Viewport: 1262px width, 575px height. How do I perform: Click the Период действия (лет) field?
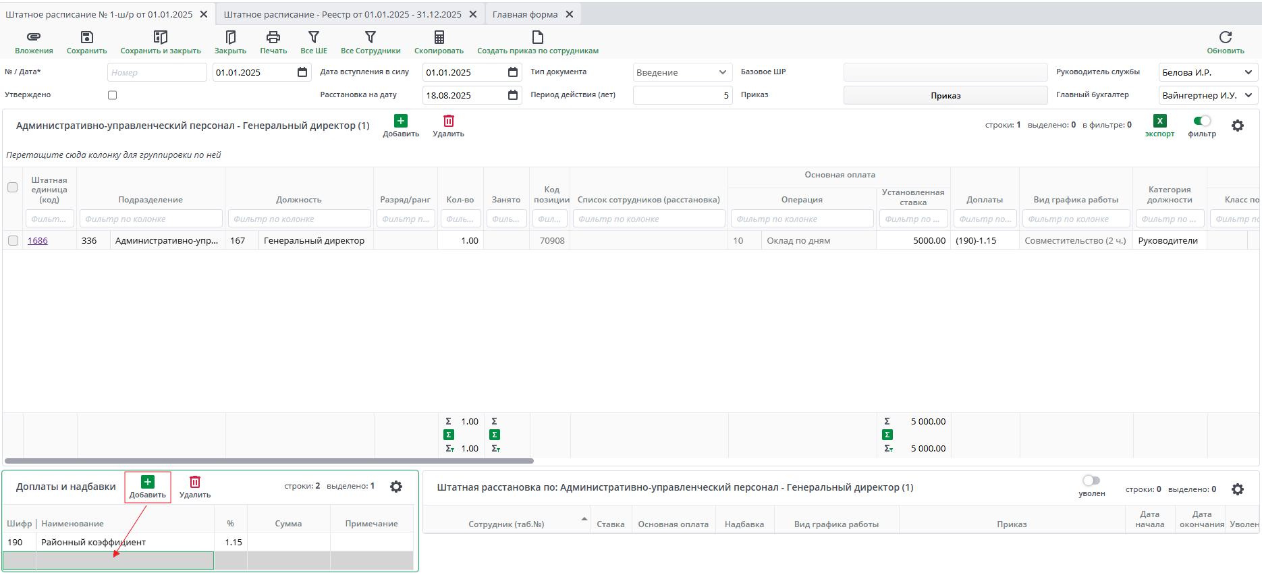682,95
